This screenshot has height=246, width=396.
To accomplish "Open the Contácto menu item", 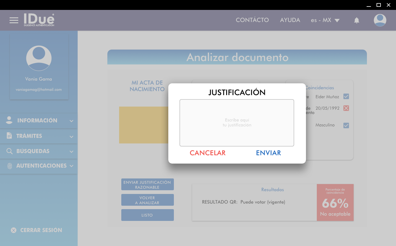I will point(252,20).
